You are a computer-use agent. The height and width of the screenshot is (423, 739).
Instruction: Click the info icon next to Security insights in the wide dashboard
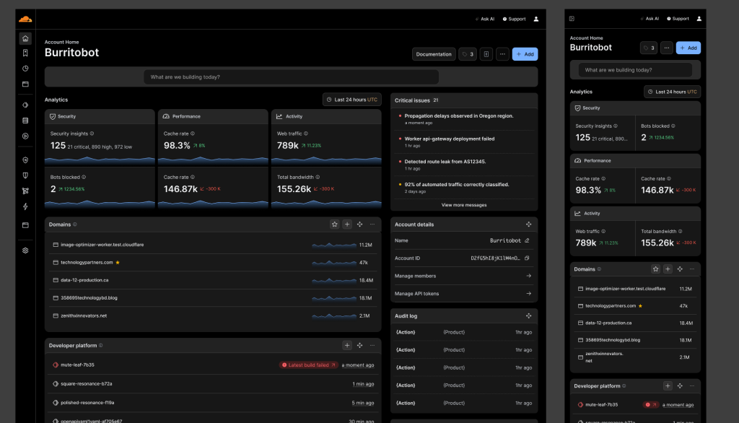tap(92, 134)
